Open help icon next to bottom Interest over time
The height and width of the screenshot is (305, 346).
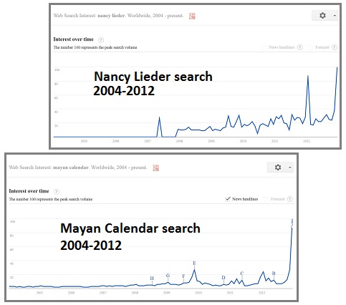(57, 192)
